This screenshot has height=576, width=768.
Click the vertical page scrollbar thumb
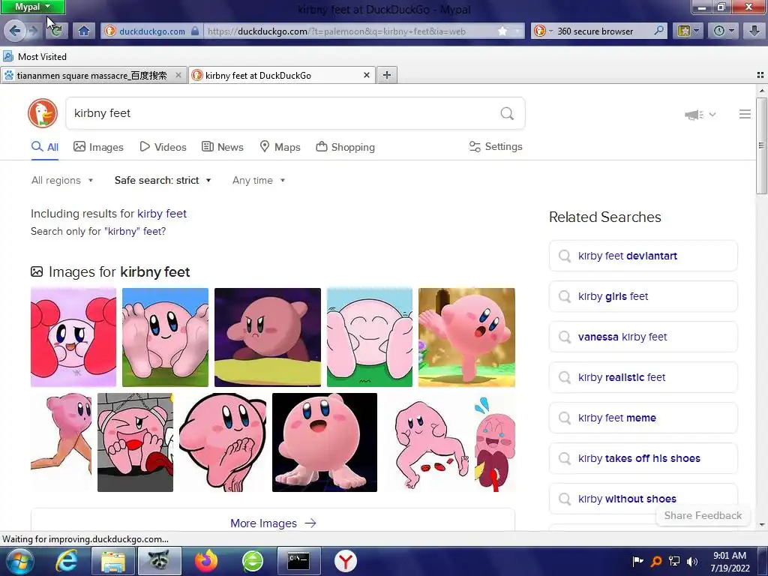761,145
